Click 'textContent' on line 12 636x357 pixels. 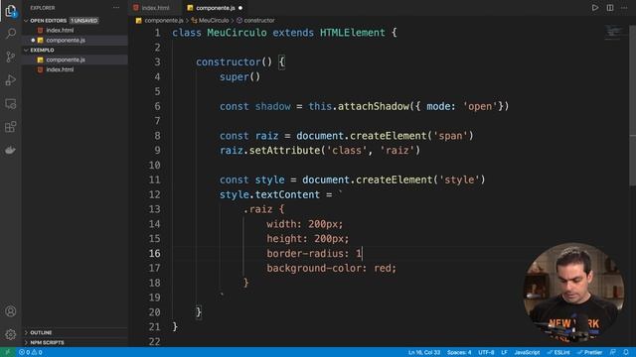(287, 194)
